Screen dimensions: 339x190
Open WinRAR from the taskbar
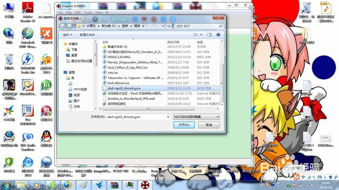tap(114, 185)
